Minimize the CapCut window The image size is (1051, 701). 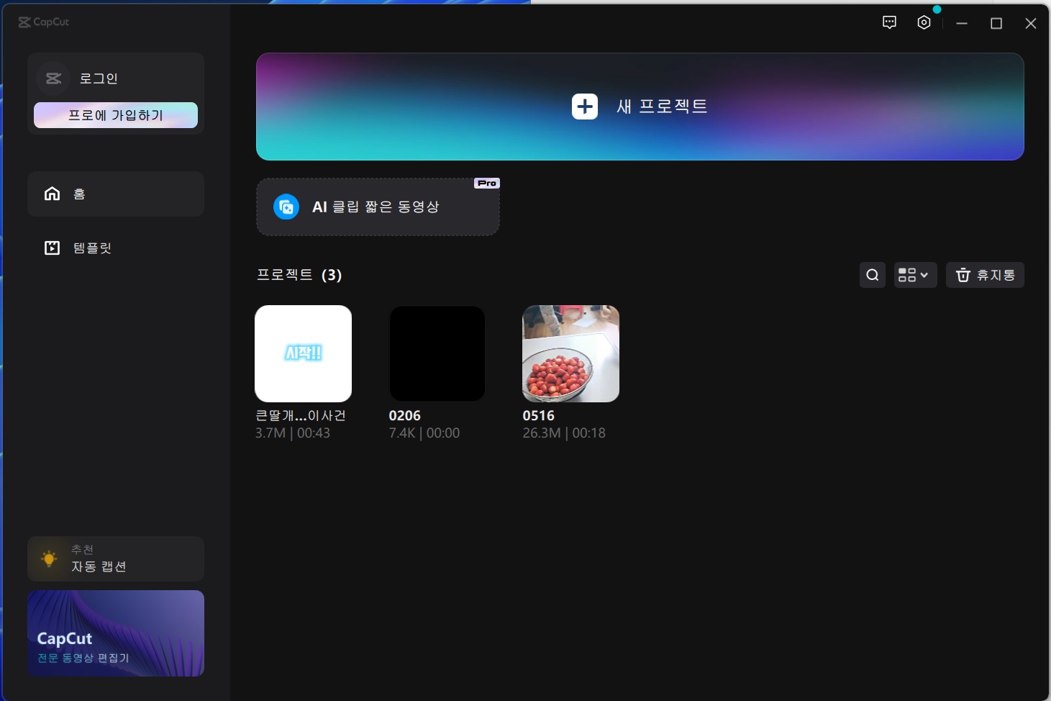point(962,23)
